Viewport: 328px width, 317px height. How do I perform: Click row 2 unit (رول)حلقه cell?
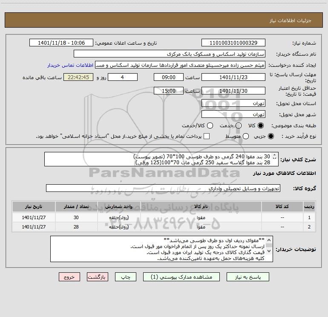tap(119, 227)
